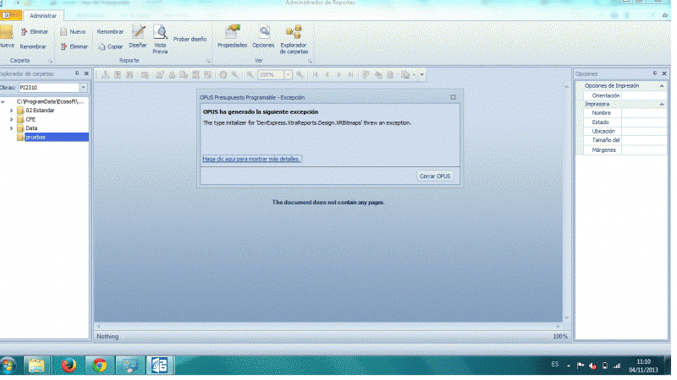The width and height of the screenshot is (677, 380).
Task: Select the Administrar ribbon tab
Action: coord(42,15)
